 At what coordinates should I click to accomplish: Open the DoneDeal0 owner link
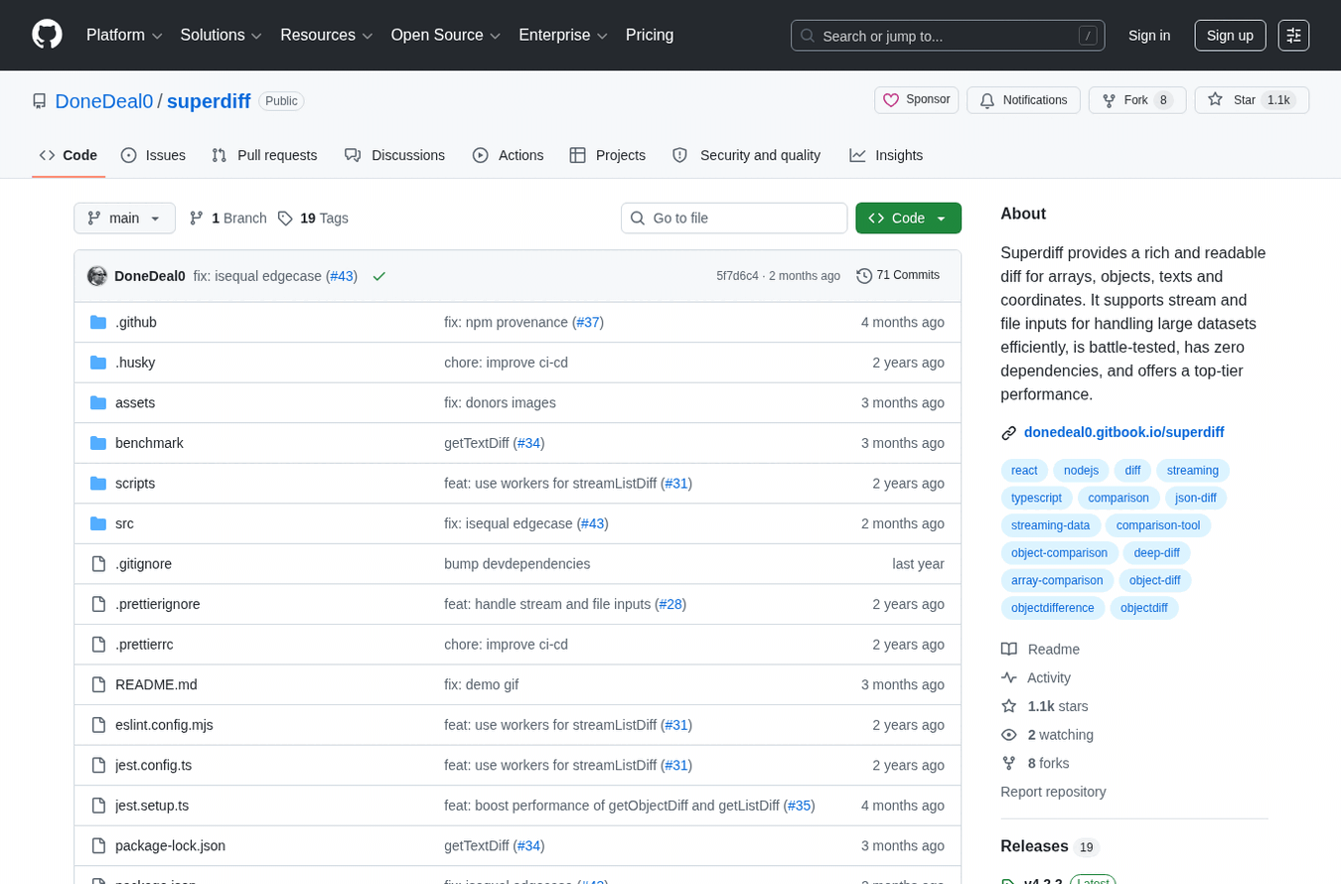coord(104,101)
